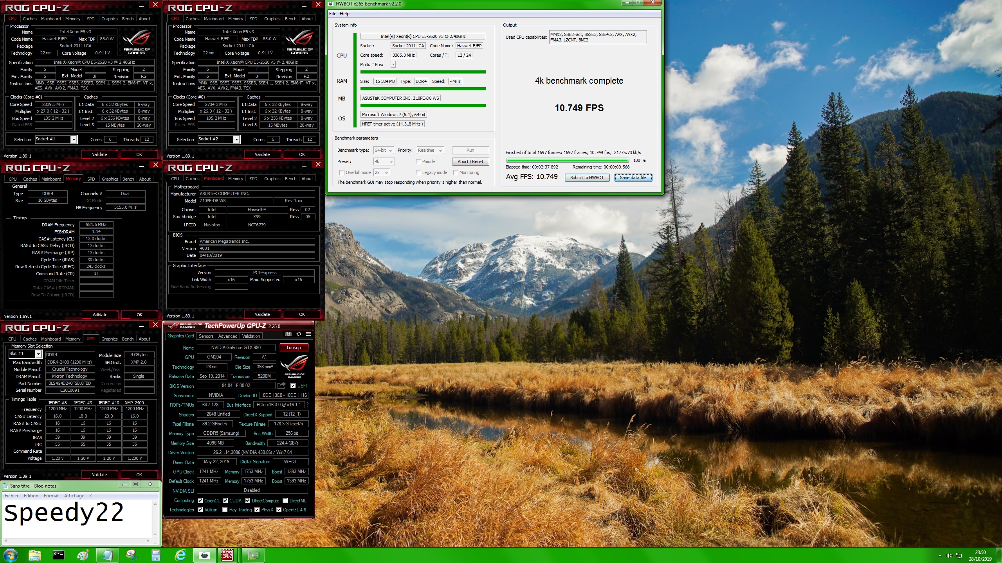Open Paint from the taskbar
The width and height of the screenshot is (1002, 563).
click(83, 555)
